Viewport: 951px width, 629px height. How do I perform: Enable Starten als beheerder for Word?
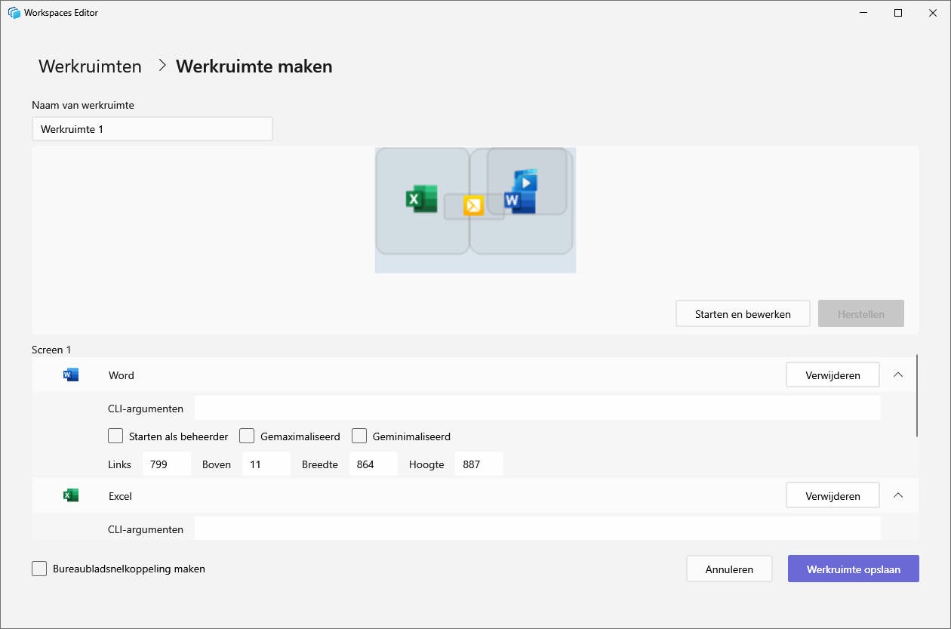click(x=115, y=436)
